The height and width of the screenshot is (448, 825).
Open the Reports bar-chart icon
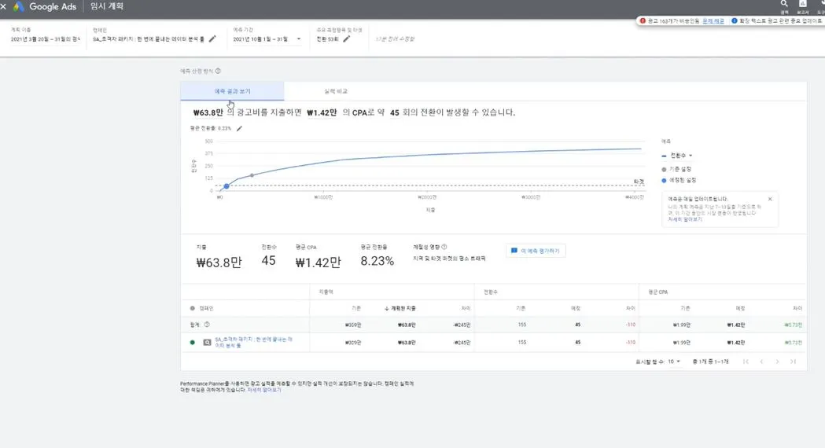pyautogui.click(x=803, y=4)
